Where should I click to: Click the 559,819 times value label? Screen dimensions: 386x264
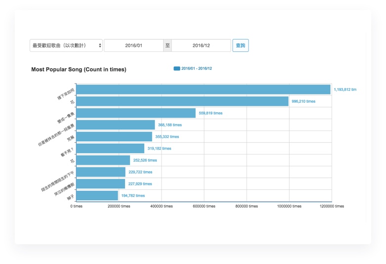point(211,113)
